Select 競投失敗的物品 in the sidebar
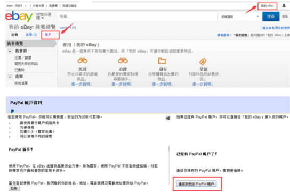The height and width of the screenshot is (192, 290). tap(26, 64)
